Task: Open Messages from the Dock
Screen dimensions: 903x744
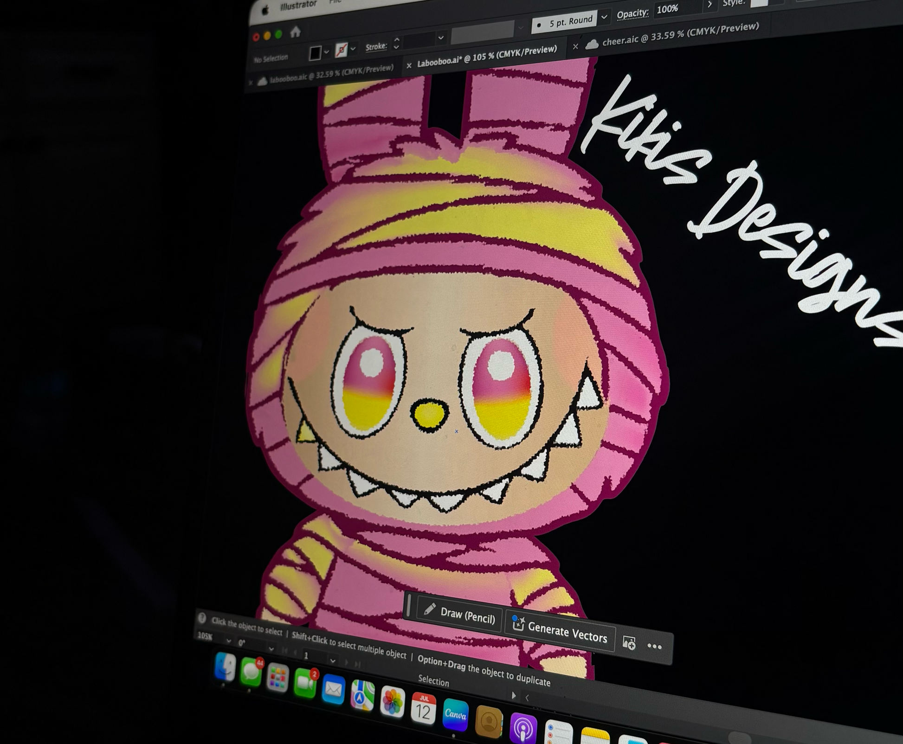Action: [251, 672]
